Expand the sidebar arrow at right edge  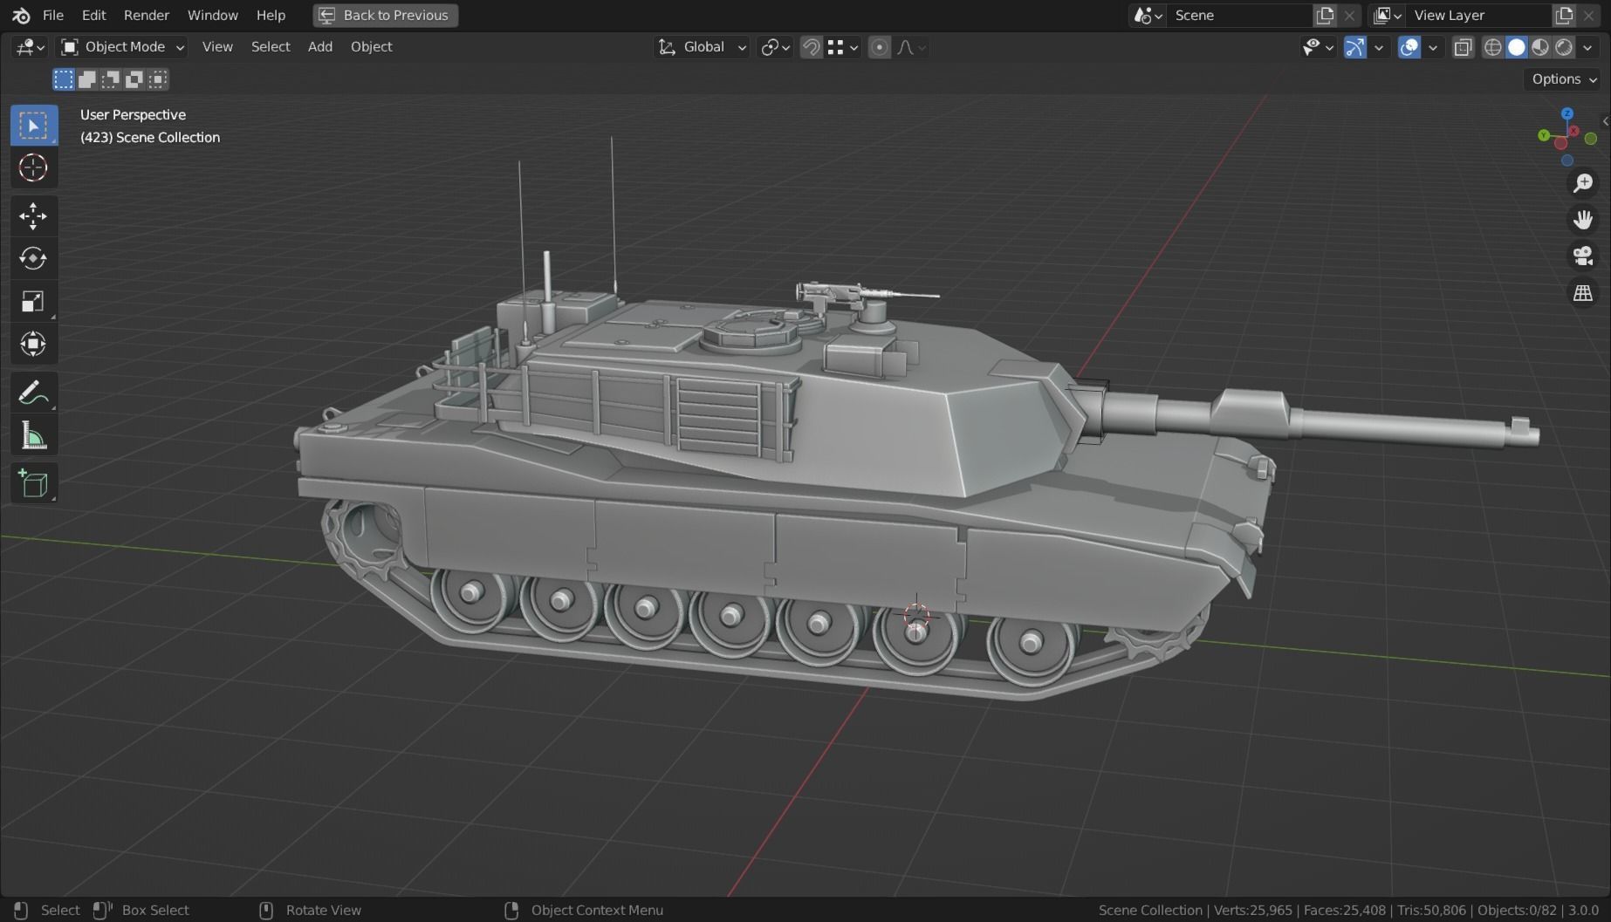(1605, 121)
